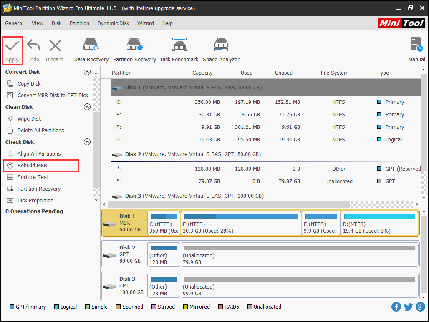
Task: Click the Disk 3 drive icon in disk map
Action: (110, 287)
